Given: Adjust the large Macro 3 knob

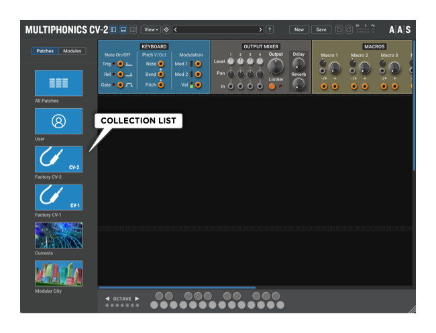Looking at the screenshot, I should (394, 68).
